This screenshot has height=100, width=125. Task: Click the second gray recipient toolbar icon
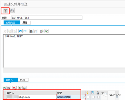9,88
